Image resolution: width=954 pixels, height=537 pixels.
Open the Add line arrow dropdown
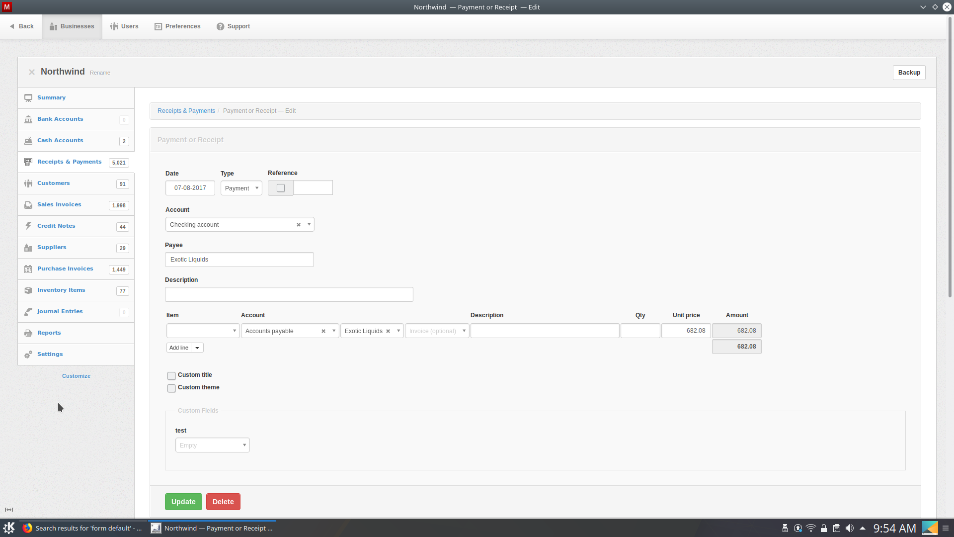pyautogui.click(x=197, y=348)
